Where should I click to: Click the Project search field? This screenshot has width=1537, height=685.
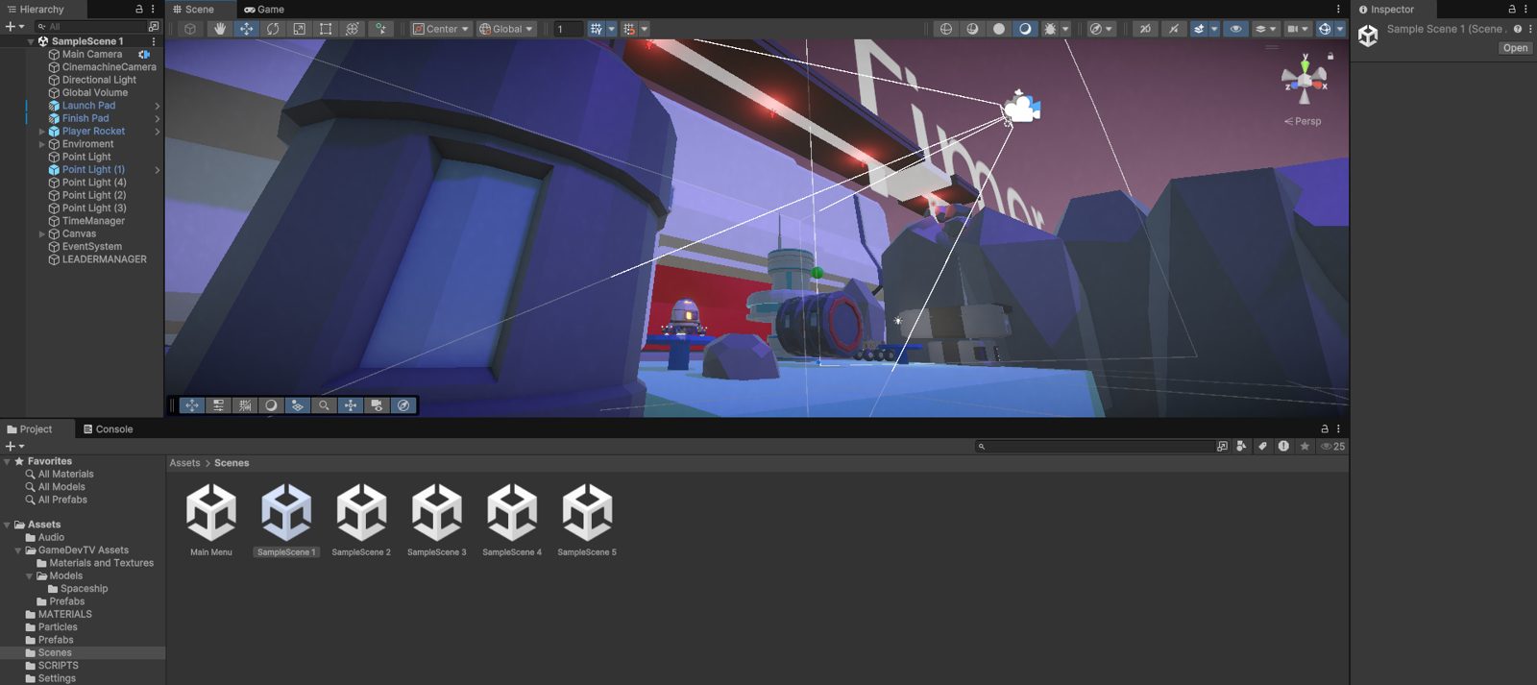pos(1102,446)
